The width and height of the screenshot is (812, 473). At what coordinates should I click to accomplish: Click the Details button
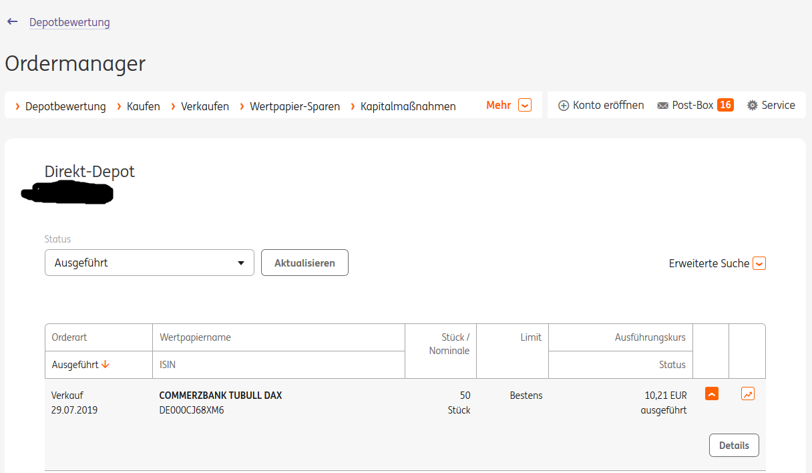[x=734, y=446]
